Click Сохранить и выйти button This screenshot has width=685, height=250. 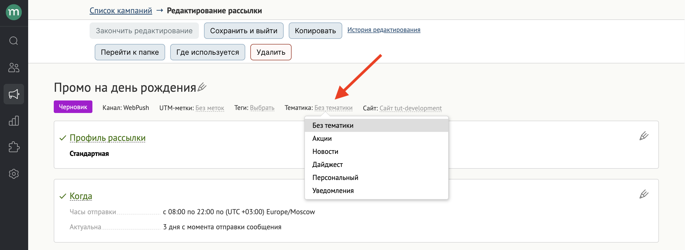[244, 31]
